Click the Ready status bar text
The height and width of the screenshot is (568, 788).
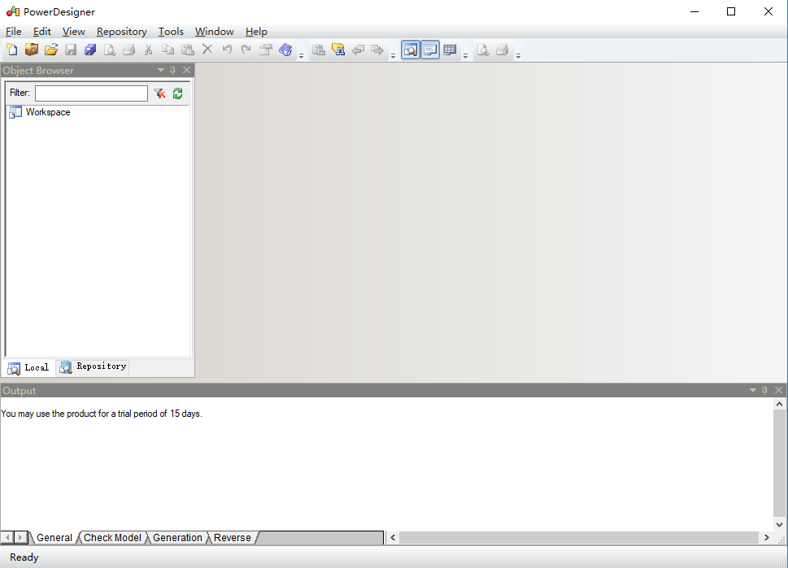(x=24, y=557)
